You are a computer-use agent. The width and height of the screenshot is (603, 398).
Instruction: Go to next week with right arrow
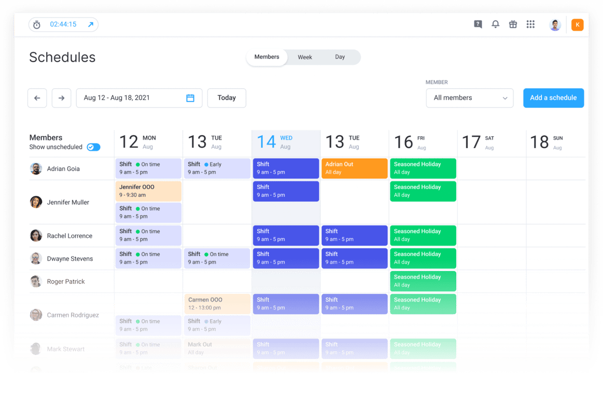point(61,98)
